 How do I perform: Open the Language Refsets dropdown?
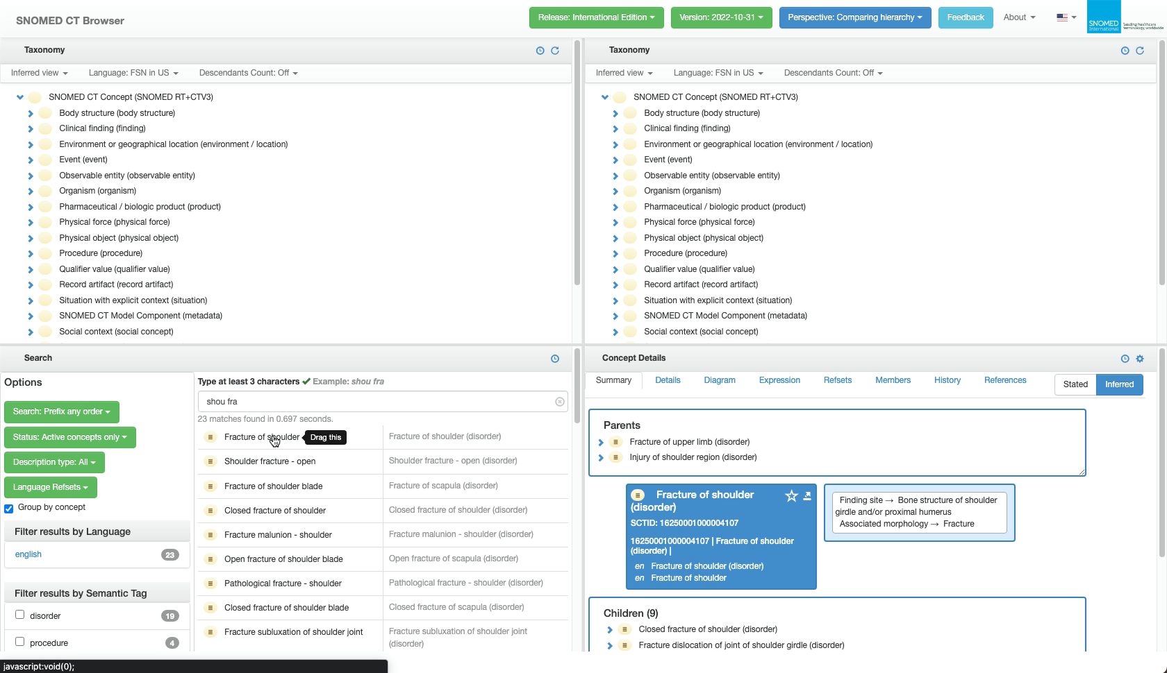(51, 487)
